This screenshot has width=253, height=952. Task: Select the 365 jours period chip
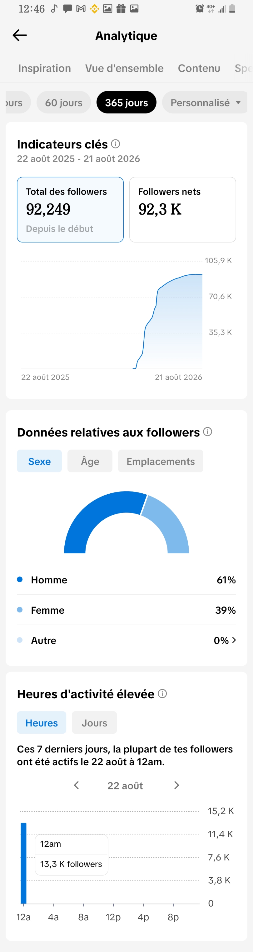126,102
